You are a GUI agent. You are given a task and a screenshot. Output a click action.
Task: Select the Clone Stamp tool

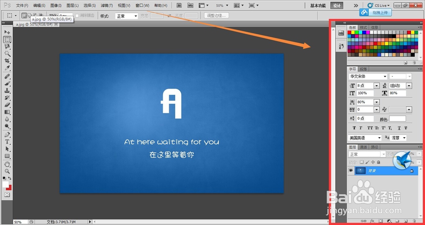[x=7, y=91]
